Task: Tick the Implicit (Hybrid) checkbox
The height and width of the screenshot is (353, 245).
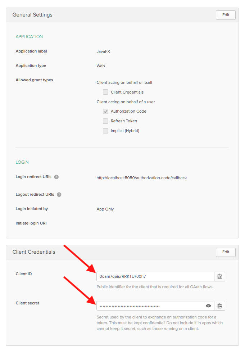Action: click(105, 131)
